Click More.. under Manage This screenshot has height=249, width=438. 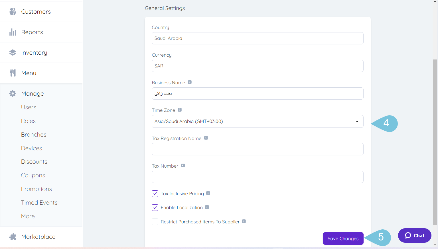[x=29, y=216]
